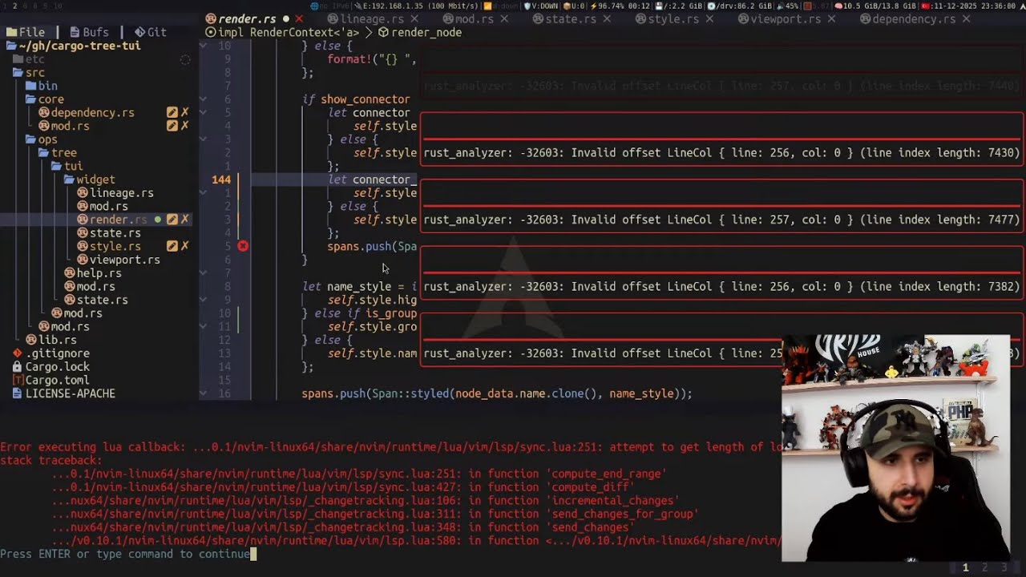Screen dimensions: 1026x577
Task: Close the render.rs tab with its red X
Action: coord(299,18)
